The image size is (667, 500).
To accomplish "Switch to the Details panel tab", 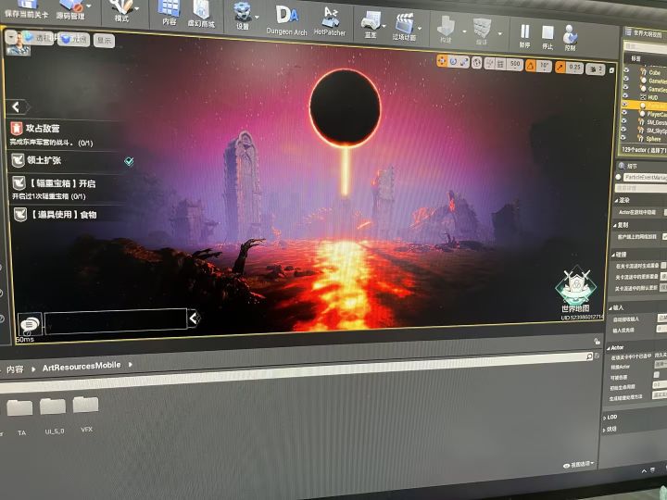I will (x=629, y=166).
